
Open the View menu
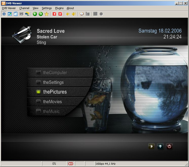(35, 8)
